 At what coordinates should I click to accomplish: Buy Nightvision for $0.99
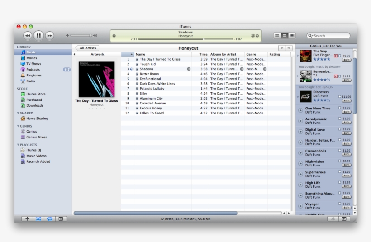click(x=347, y=165)
